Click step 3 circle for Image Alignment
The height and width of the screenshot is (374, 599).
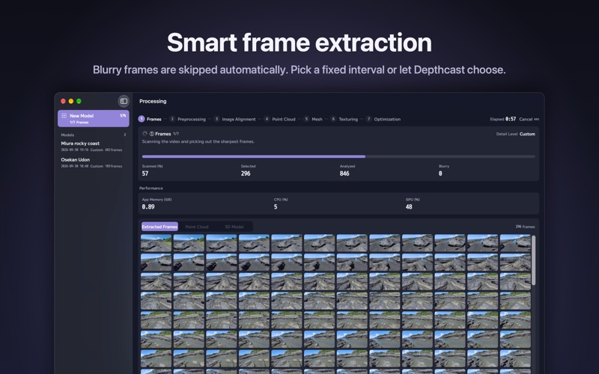(x=216, y=119)
